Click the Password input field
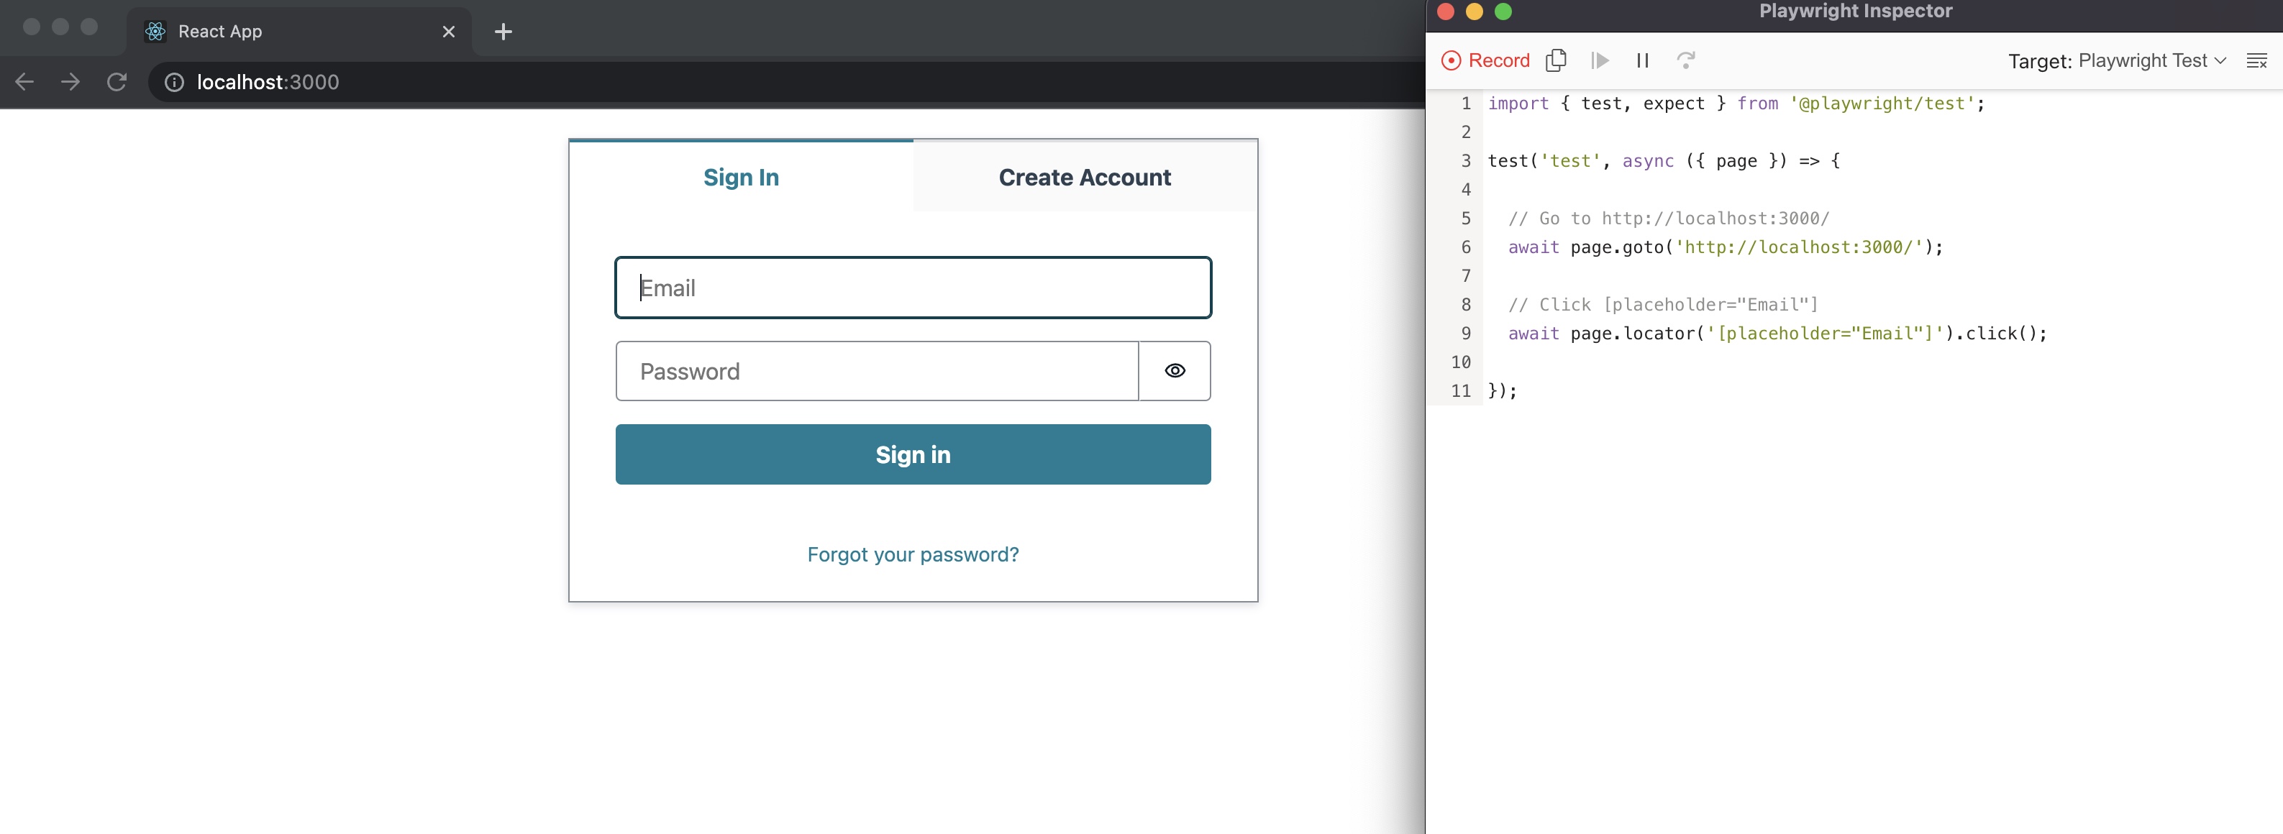The width and height of the screenshot is (2283, 834). 875,370
